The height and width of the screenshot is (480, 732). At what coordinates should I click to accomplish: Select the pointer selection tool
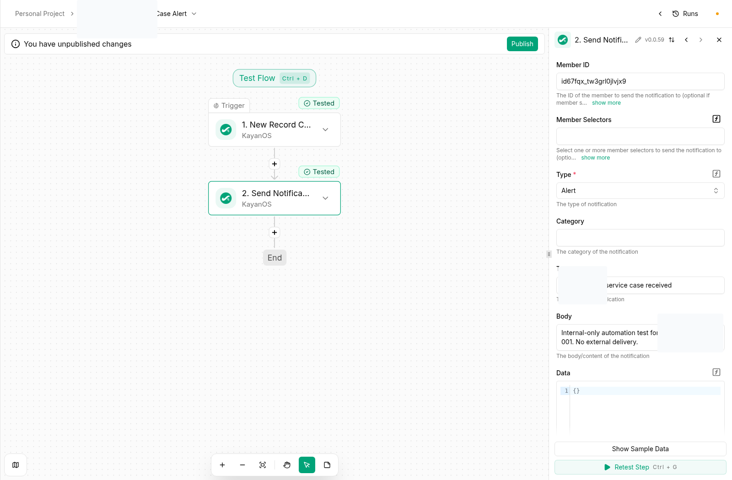click(x=307, y=465)
